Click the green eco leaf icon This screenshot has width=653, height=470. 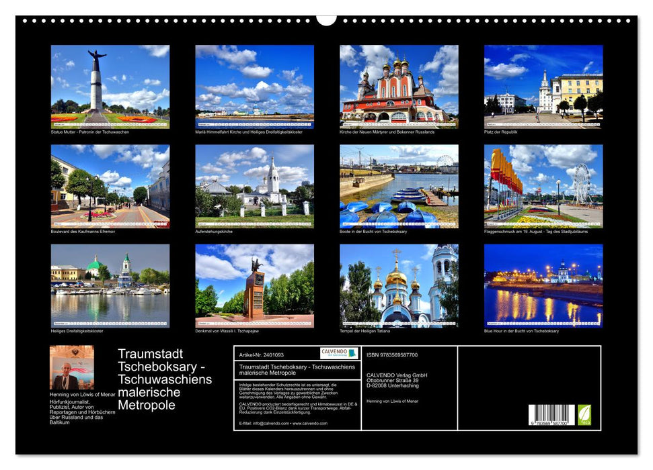(584, 415)
